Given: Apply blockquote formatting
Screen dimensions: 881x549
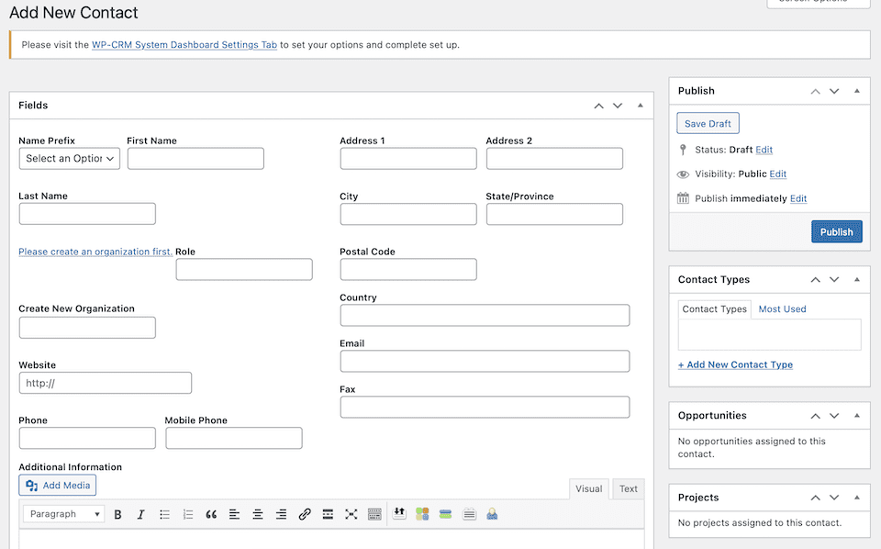Looking at the screenshot, I should [x=212, y=513].
